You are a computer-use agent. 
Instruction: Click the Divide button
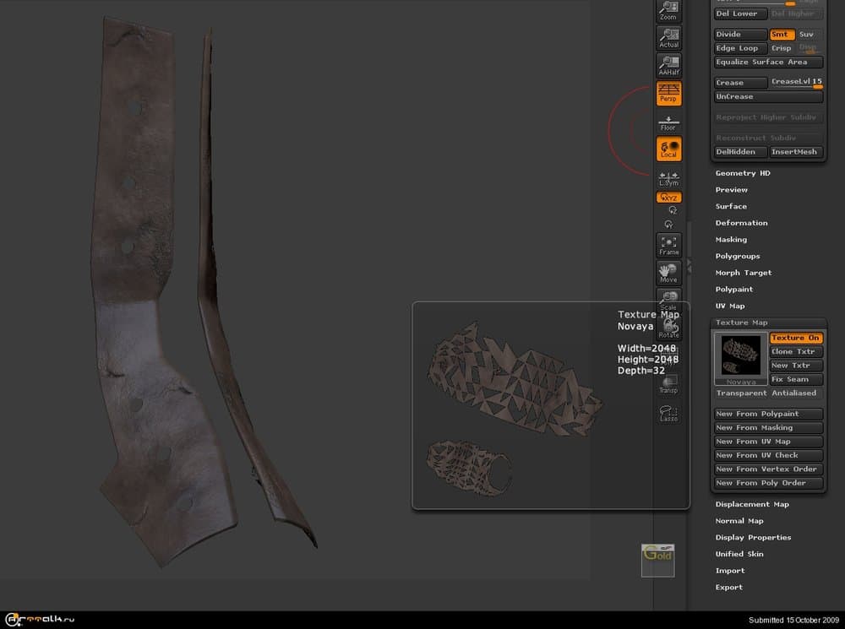(x=740, y=35)
